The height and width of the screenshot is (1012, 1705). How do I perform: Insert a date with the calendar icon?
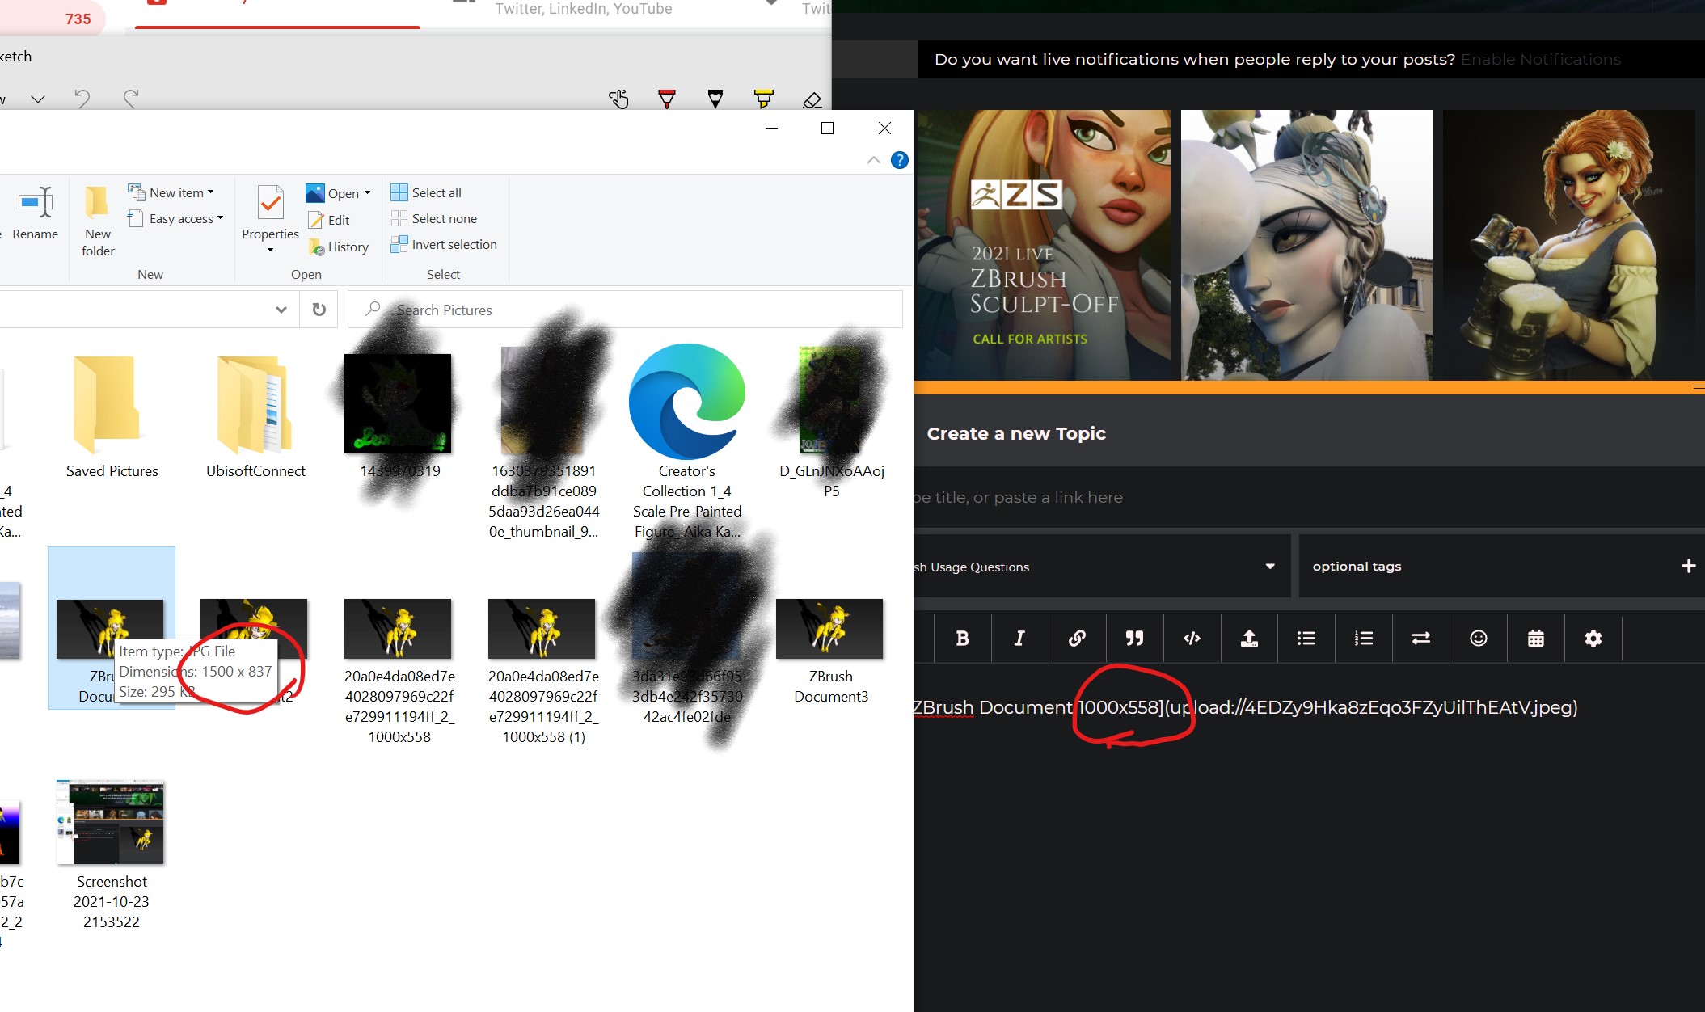tap(1536, 639)
